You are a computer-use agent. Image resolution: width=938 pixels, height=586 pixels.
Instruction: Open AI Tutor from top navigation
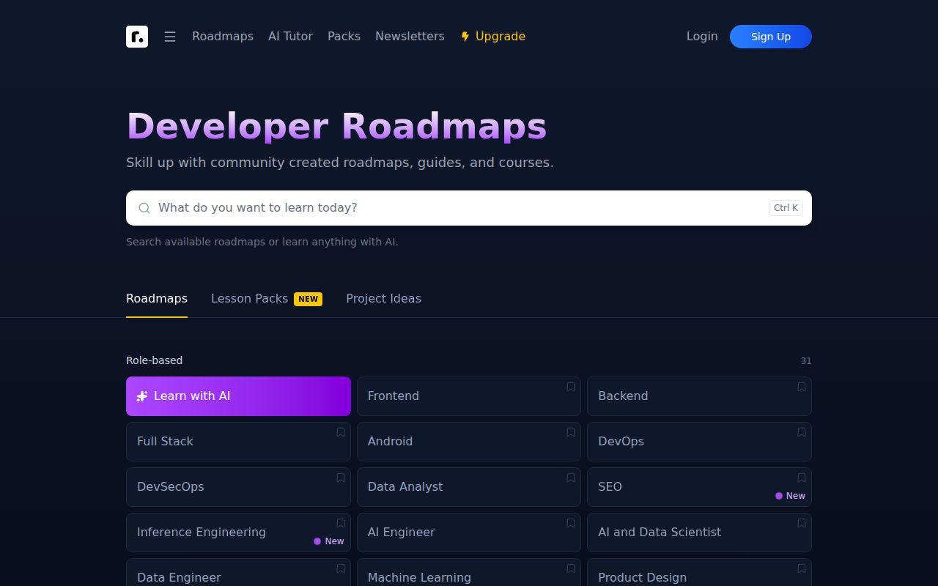tap(290, 37)
